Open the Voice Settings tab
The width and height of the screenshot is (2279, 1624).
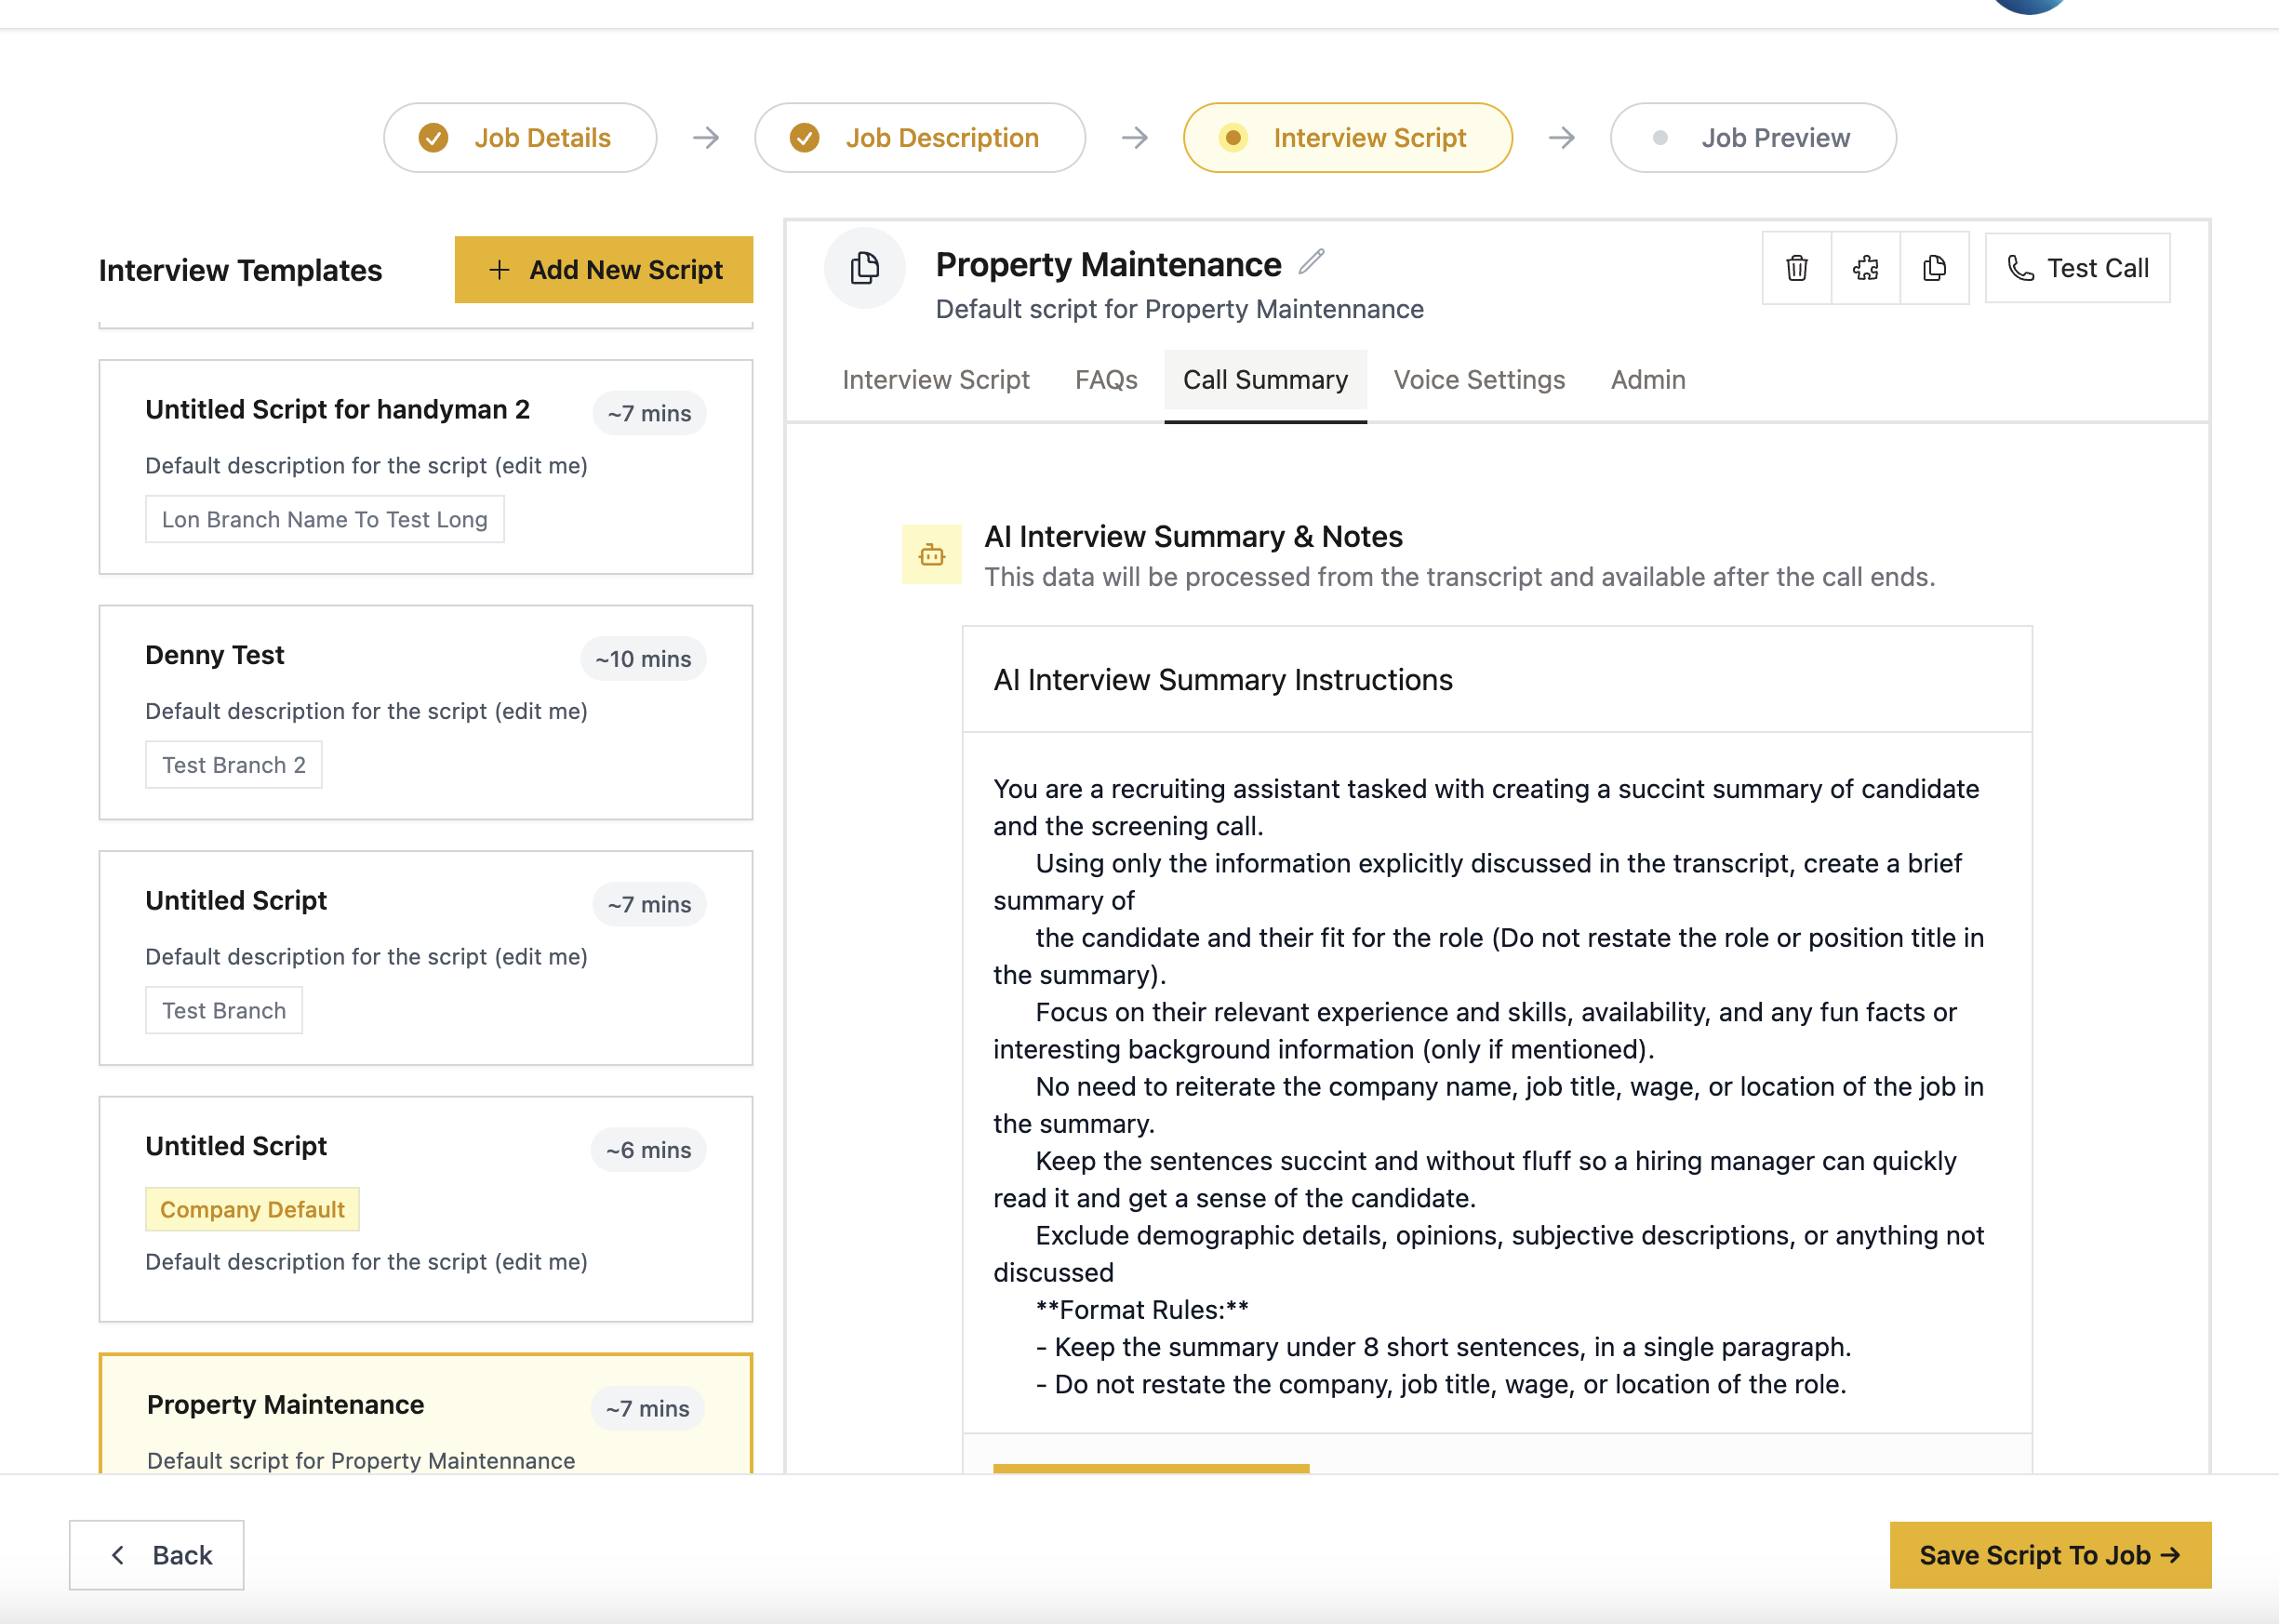point(1478,380)
